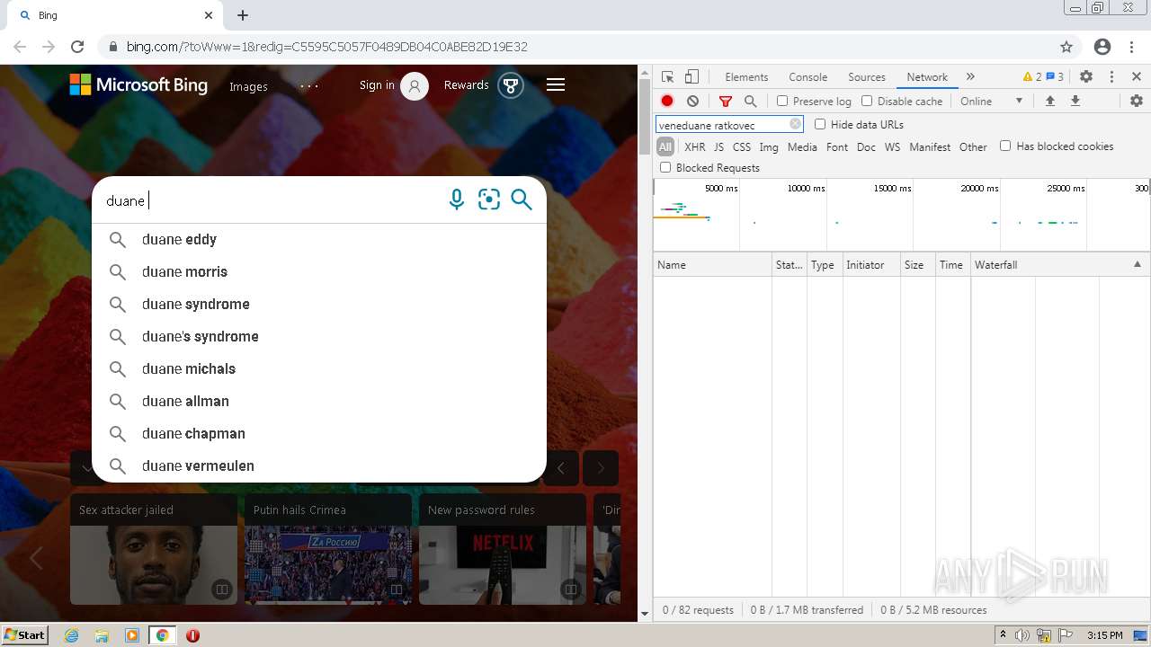Click the Microsoft Bing logo
Image resolution: width=1151 pixels, height=647 pixels.
click(x=138, y=85)
